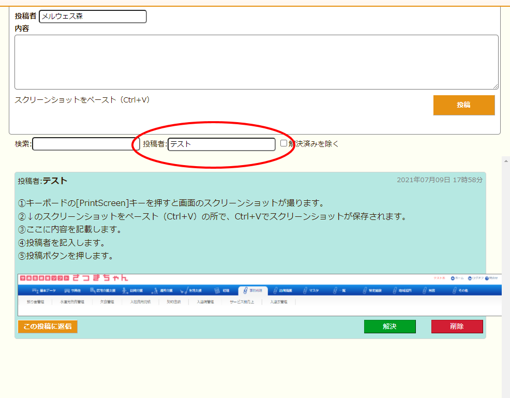
Task: Select the 事務処理 tab in the screenshot
Action: click(253, 291)
